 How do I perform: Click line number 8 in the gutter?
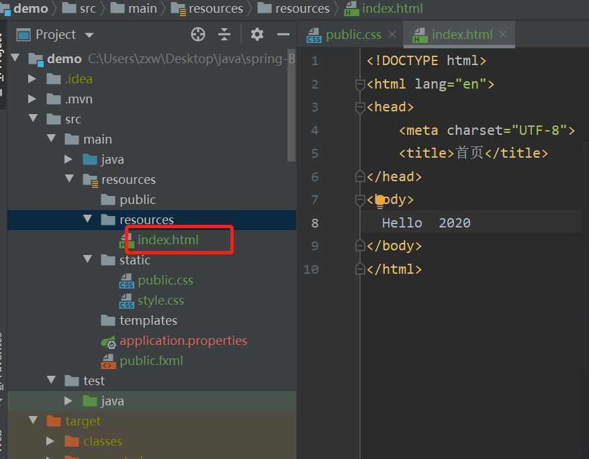[x=315, y=223]
